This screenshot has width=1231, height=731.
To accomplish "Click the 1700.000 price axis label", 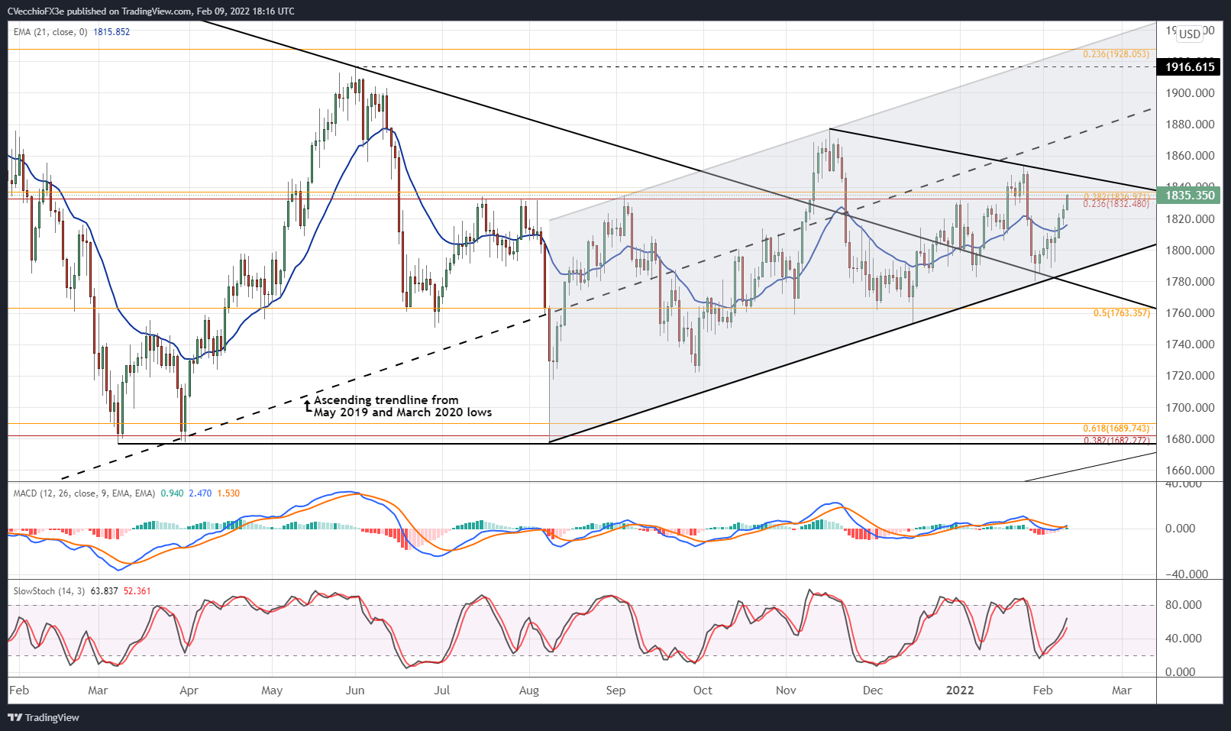I will coord(1190,408).
